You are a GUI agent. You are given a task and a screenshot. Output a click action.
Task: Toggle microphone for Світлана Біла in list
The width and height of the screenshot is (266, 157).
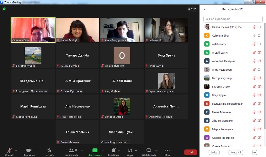point(254,36)
